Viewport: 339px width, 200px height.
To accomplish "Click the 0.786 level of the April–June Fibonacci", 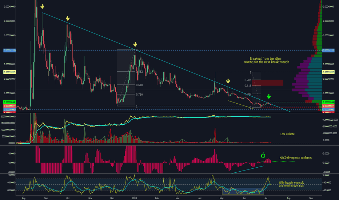I will (x=248, y=80).
